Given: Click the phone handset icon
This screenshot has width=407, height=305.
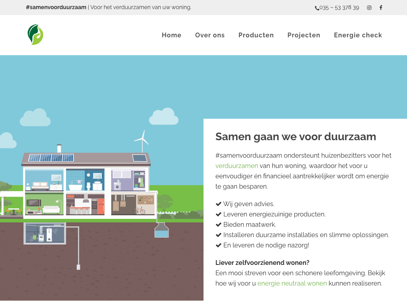Looking at the screenshot, I should pos(317,8).
